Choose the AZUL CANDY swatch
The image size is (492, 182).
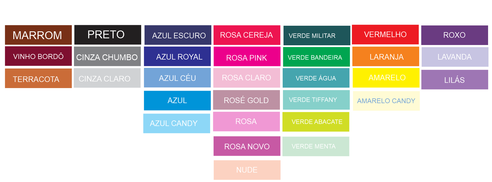click(177, 123)
